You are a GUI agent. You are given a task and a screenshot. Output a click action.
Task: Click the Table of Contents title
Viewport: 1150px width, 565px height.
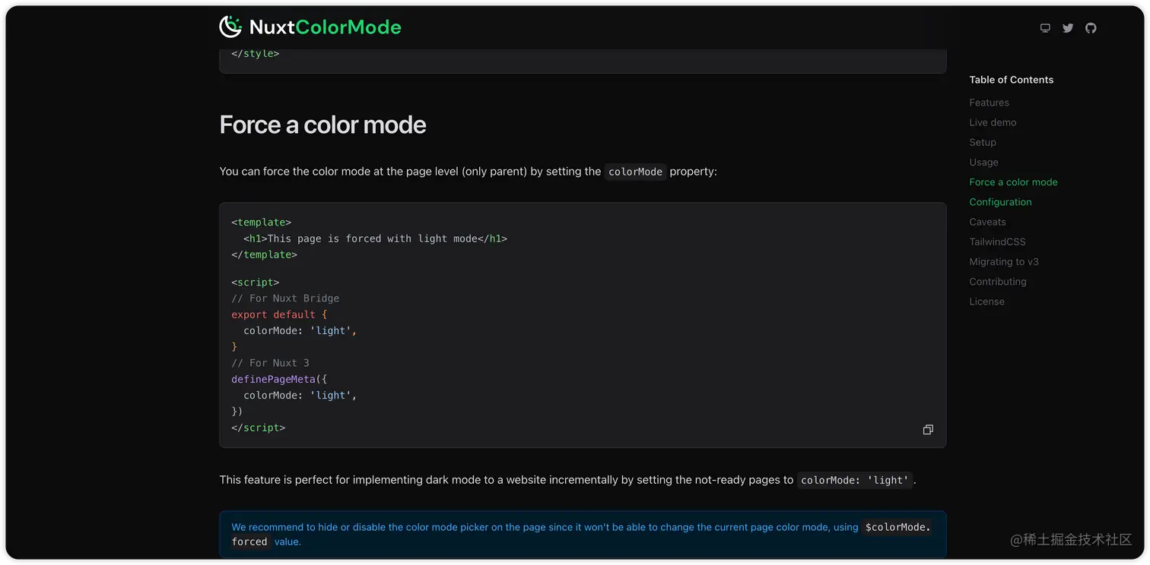[x=1011, y=80]
